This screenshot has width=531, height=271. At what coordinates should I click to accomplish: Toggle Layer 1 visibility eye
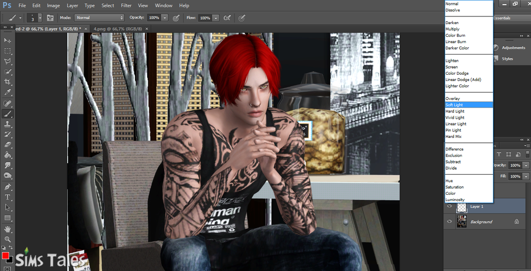click(449, 206)
